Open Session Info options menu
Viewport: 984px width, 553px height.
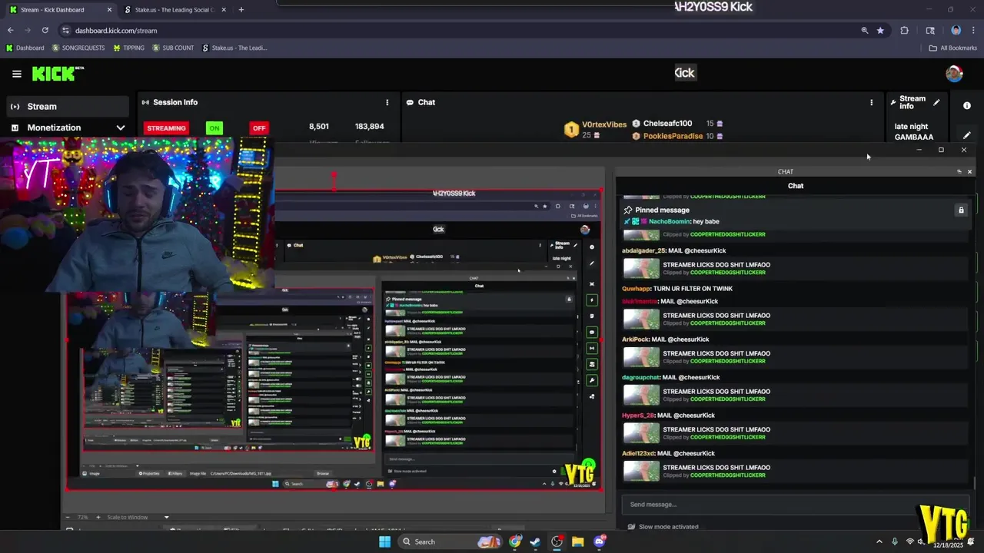[x=387, y=102]
